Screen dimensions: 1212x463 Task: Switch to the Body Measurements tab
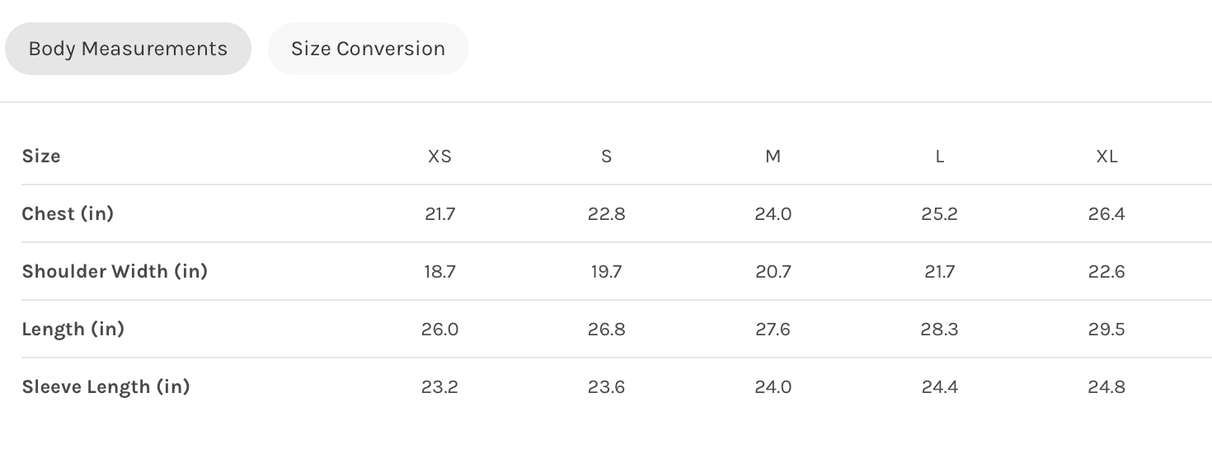128,49
